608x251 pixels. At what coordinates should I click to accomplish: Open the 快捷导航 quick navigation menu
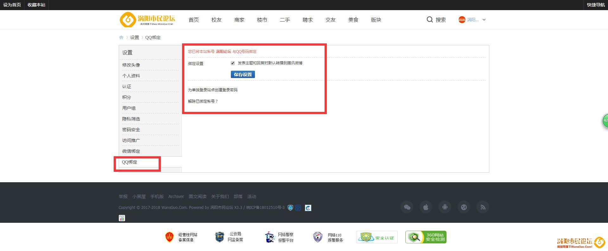coord(596,5)
